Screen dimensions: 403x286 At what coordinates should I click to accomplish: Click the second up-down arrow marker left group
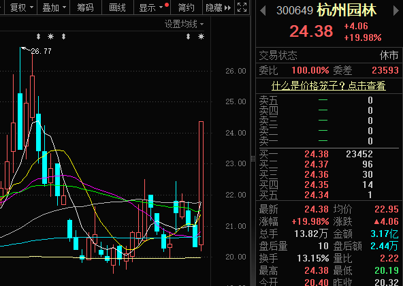(63, 37)
